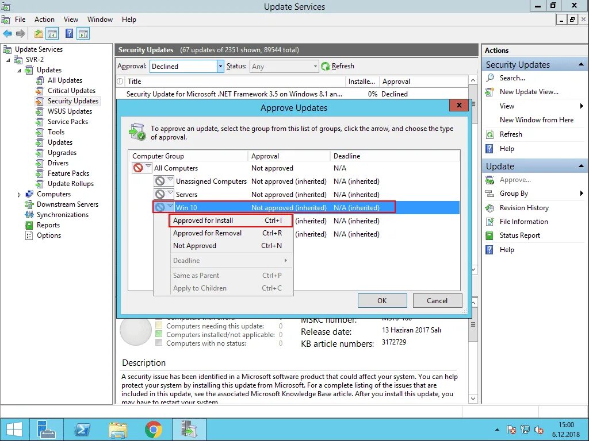Open File Explorer from the taskbar
Screen dimensions: 589x441
117,430
